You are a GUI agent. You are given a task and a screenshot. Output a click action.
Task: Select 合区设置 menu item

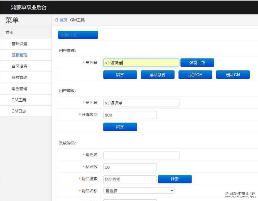(19, 66)
